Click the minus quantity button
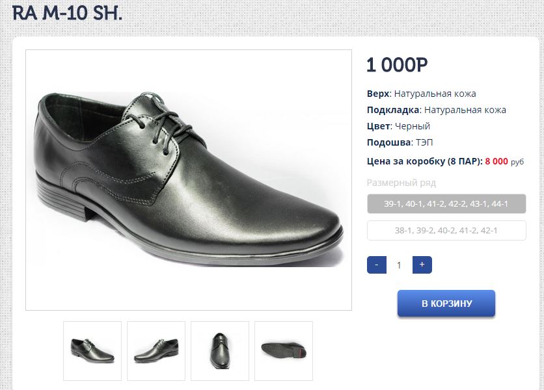The height and width of the screenshot is (390, 544). click(377, 265)
